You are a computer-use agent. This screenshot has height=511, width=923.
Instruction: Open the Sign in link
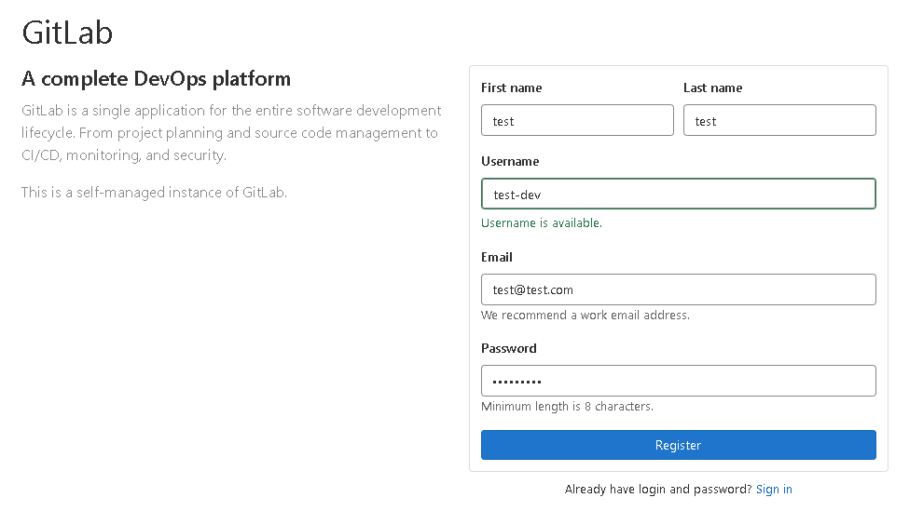(774, 490)
